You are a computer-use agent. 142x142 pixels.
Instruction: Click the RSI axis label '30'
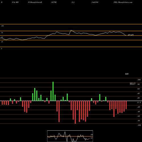(2, 42)
